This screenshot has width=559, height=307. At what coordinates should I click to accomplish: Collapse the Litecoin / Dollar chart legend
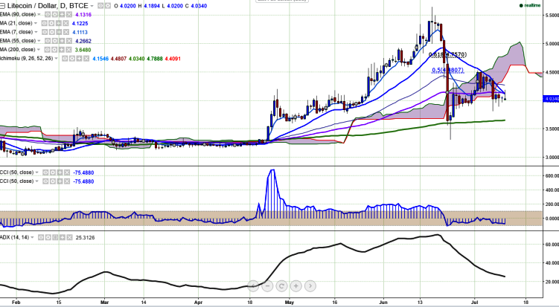2,6
